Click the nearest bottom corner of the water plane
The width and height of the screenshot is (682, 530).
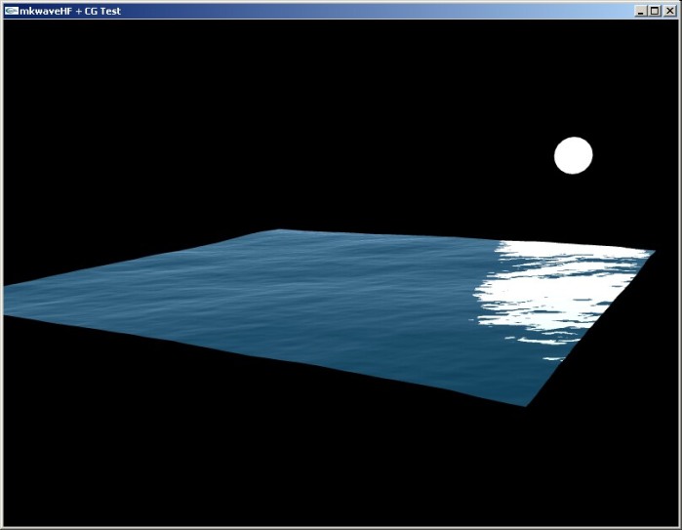pyautogui.click(x=526, y=402)
